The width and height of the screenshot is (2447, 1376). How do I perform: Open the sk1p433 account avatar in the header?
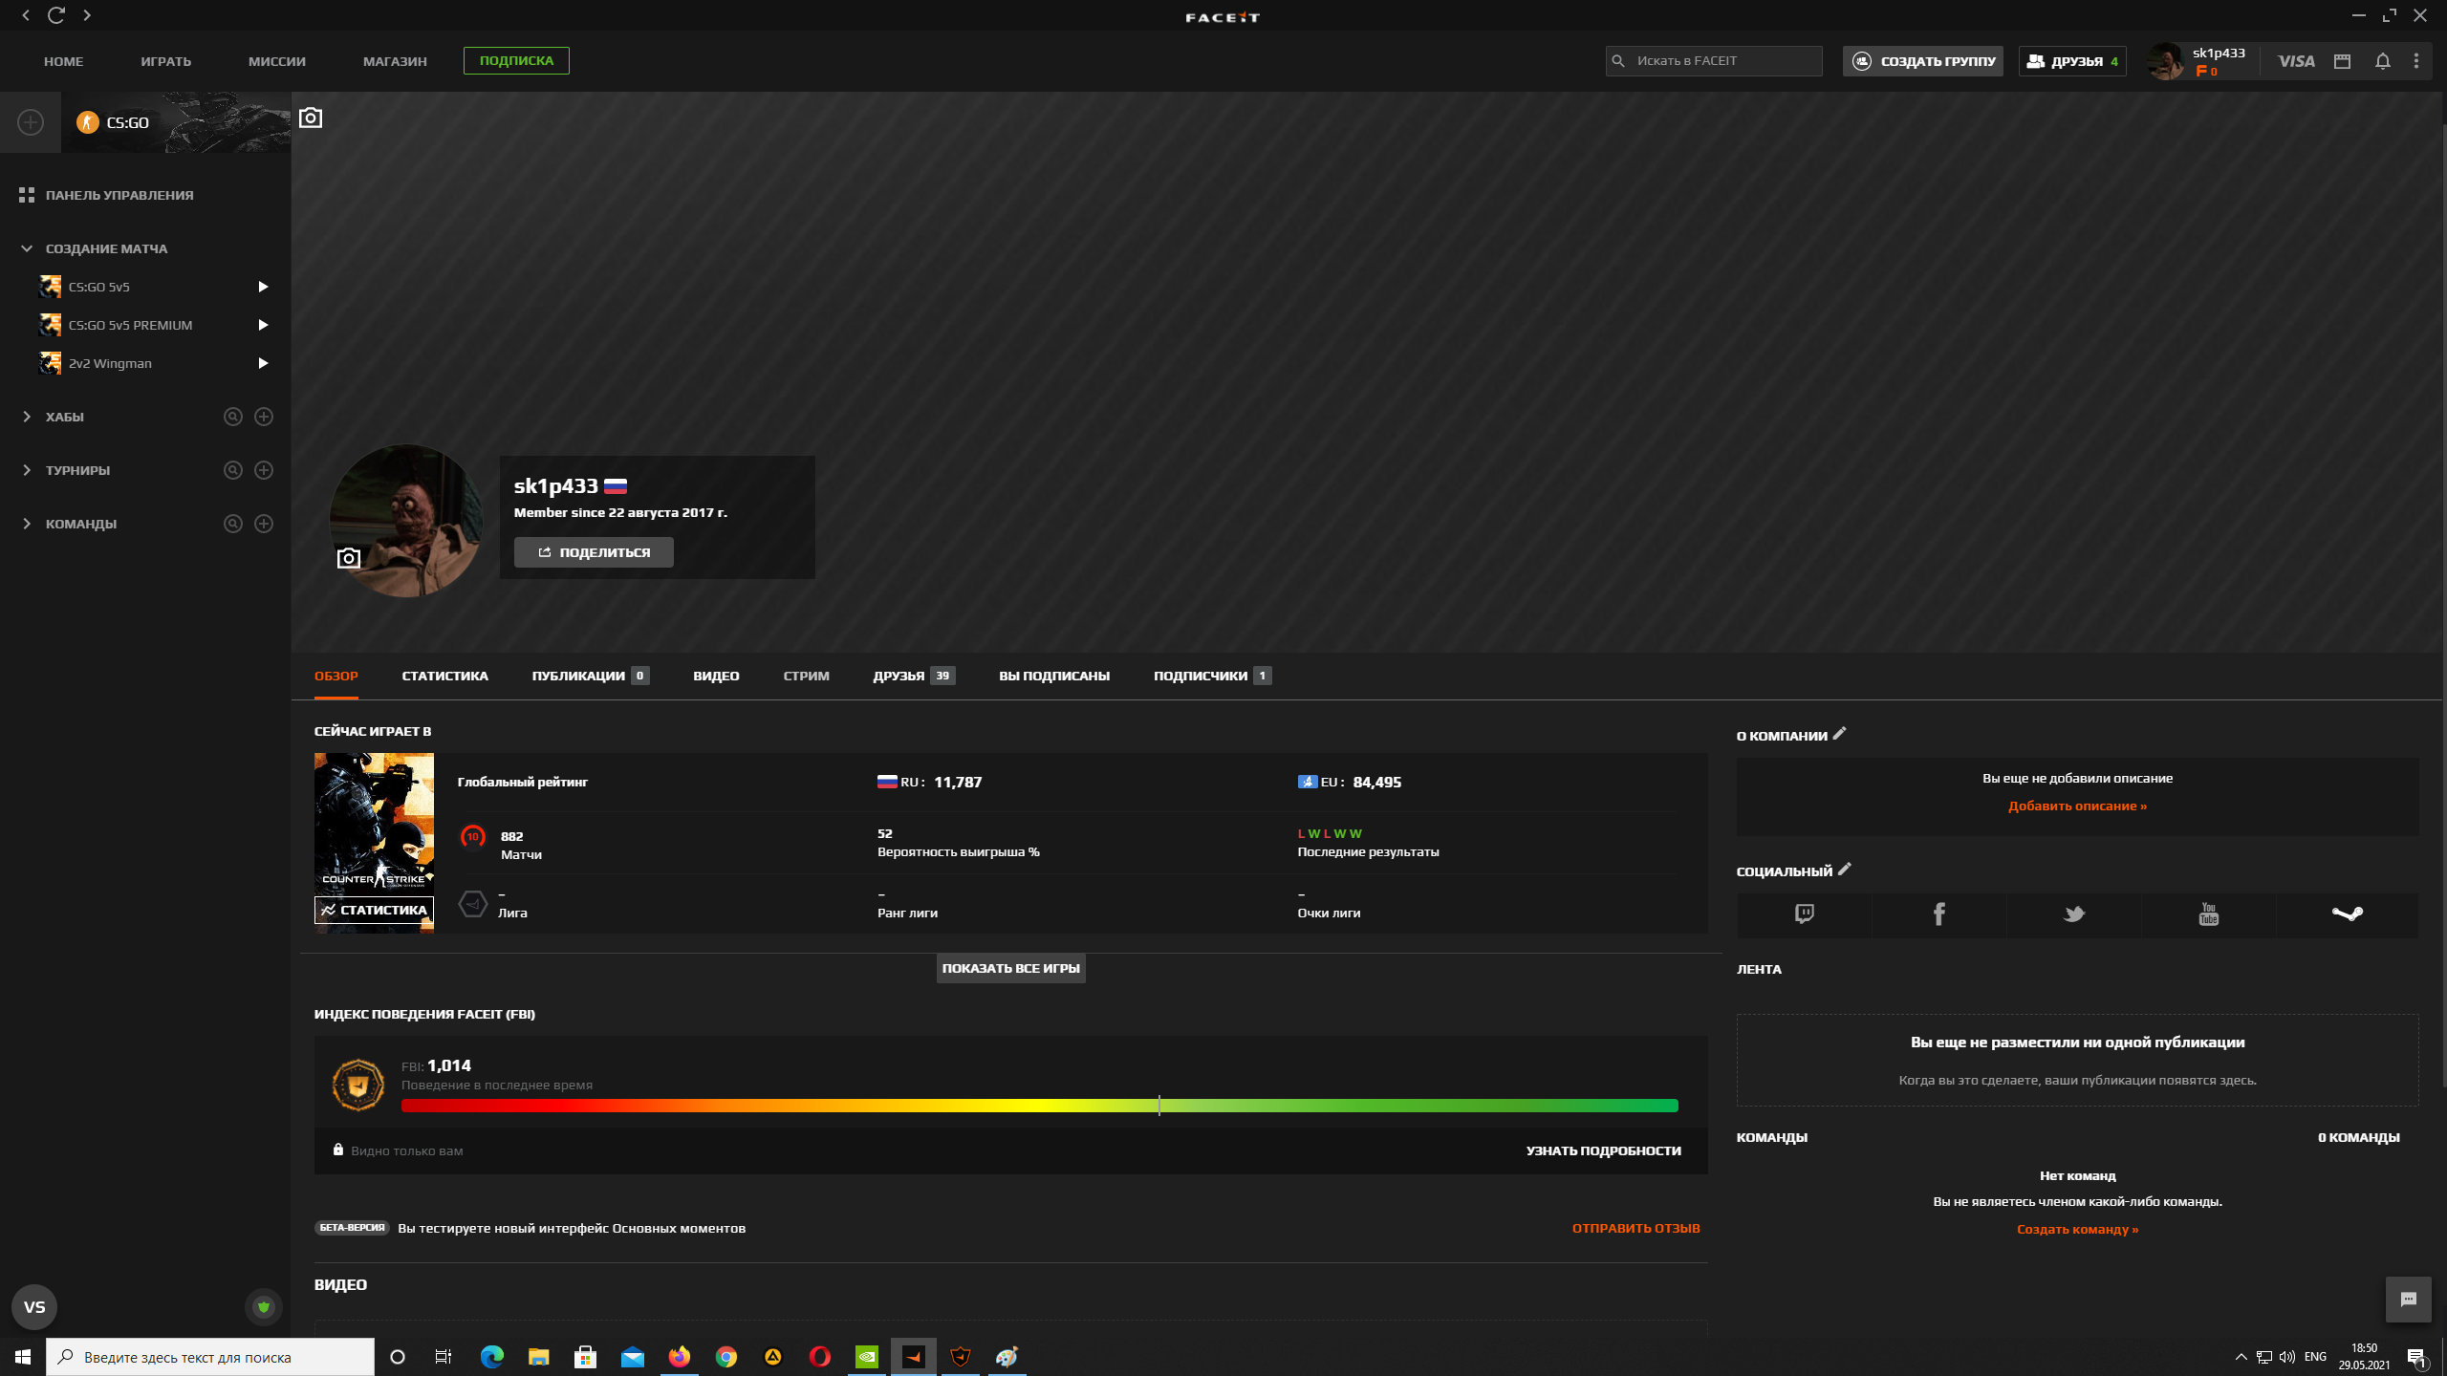coord(2166,61)
